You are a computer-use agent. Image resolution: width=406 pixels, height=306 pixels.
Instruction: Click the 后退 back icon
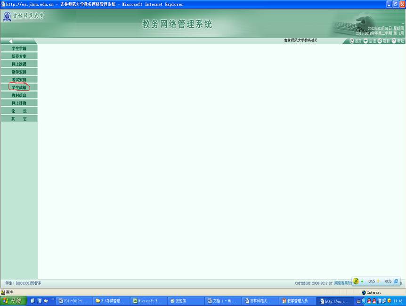(369, 41)
